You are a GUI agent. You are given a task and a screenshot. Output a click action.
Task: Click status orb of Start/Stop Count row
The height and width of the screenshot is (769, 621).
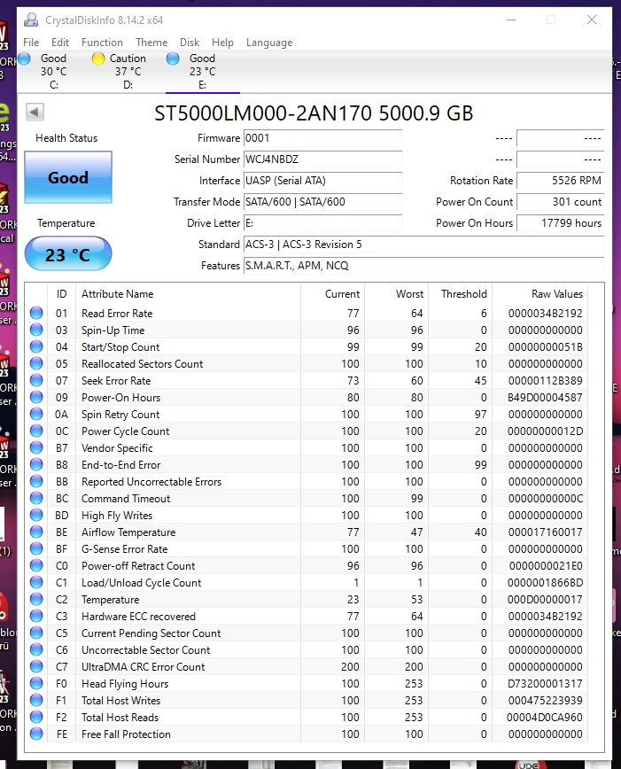coord(36,346)
